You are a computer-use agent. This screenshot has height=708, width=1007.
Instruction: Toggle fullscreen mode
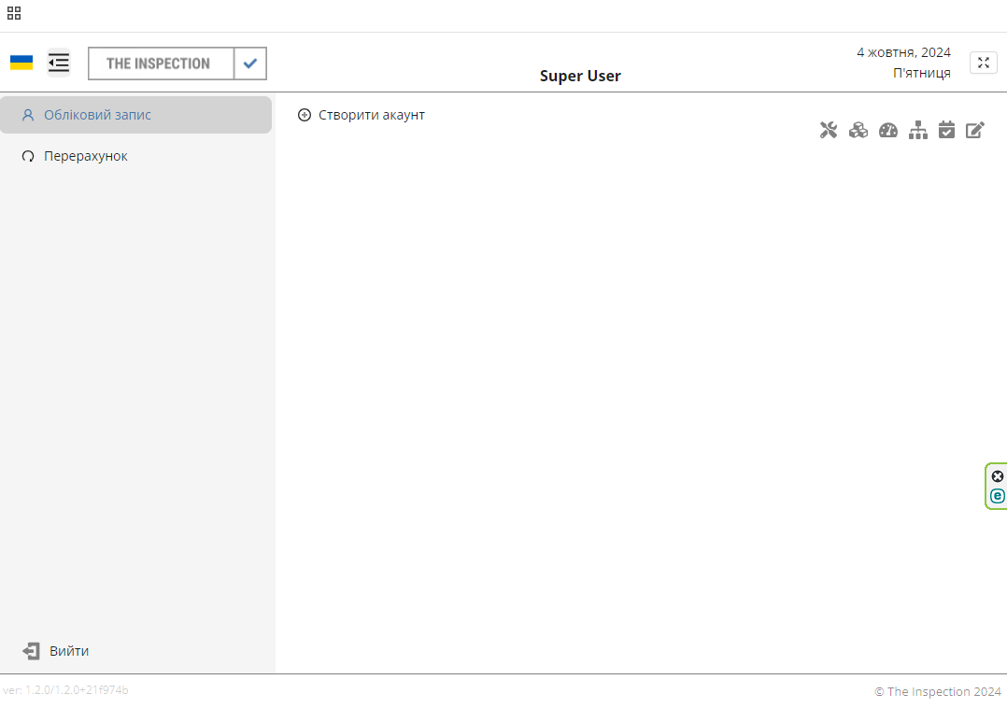983,63
